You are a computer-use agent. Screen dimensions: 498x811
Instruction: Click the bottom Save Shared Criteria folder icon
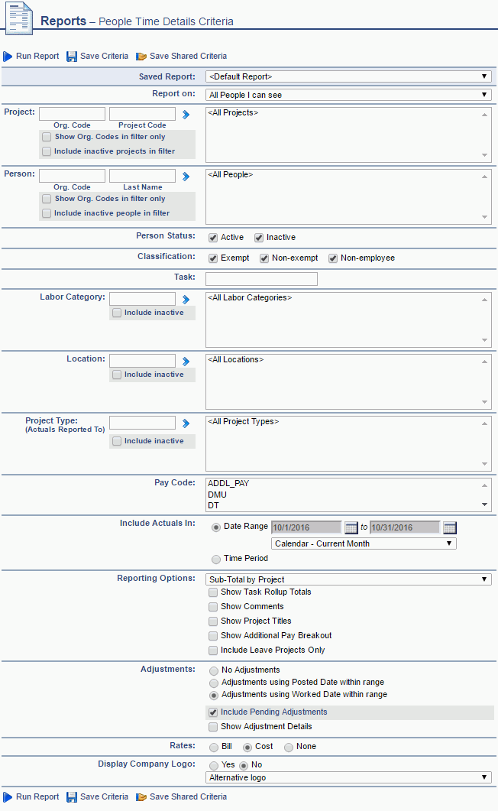(141, 797)
